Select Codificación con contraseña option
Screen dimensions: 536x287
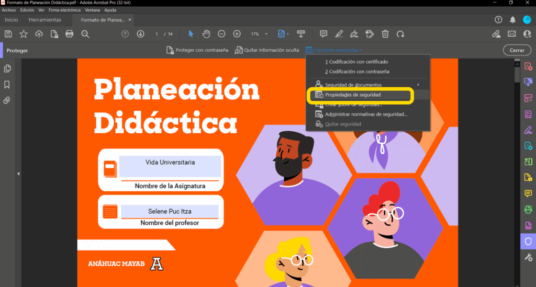(x=356, y=72)
